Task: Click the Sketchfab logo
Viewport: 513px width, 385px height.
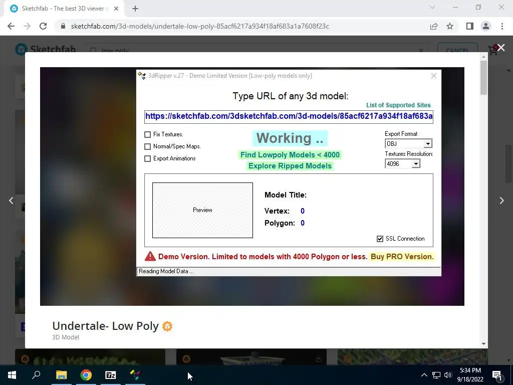Action: pyautogui.click(x=46, y=50)
